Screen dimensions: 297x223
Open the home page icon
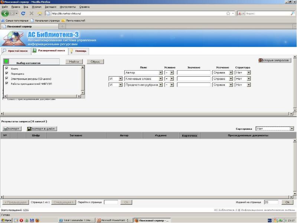(x=40, y=13)
